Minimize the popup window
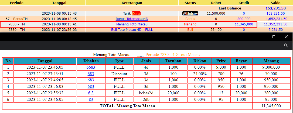Screen dimensions: 293x113 [x=261, y=37]
